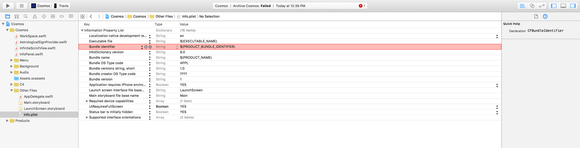This screenshot has height=148, width=580.
Task: Expand Required device capabilities array
Action: point(87,101)
